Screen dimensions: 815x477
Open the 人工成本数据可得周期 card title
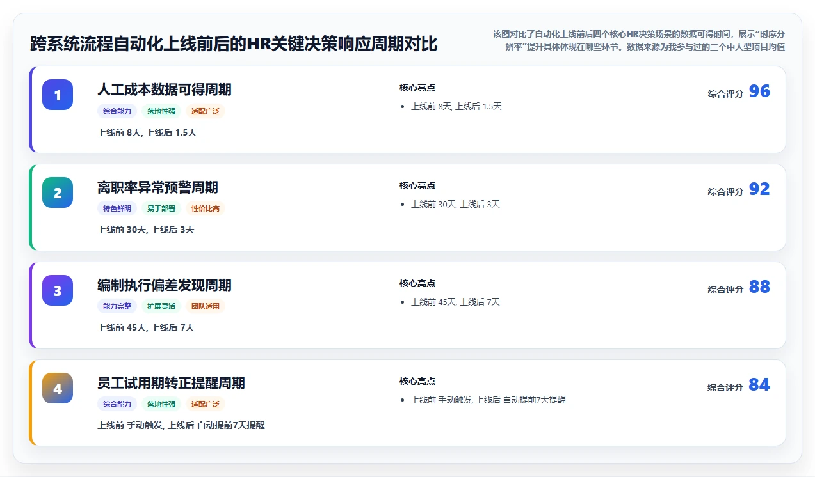click(165, 90)
